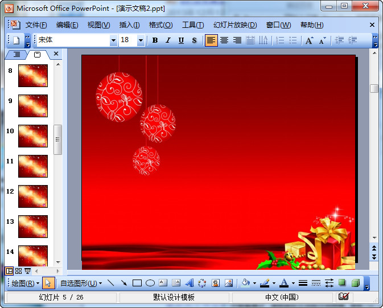This screenshot has width=383, height=308.
Task: Expand Standard toolbar options
Action: point(28,41)
